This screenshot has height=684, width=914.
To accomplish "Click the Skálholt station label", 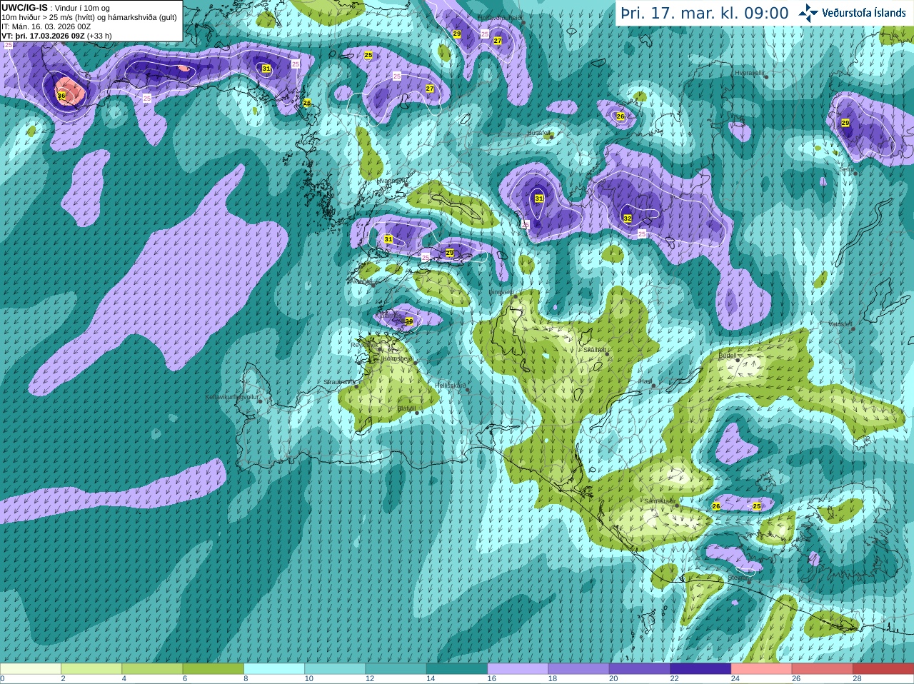I will pyautogui.click(x=595, y=350).
